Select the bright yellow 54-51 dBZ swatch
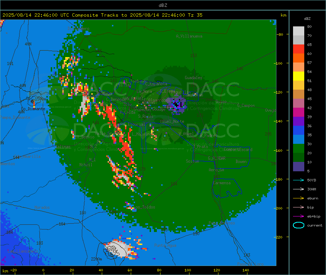This screenshot has width=326, height=275. click(298, 76)
